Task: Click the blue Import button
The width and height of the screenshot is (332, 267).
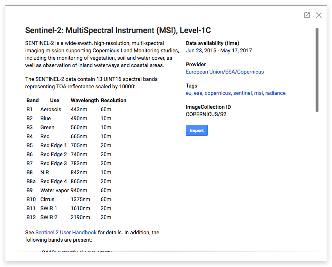Action: (x=197, y=130)
